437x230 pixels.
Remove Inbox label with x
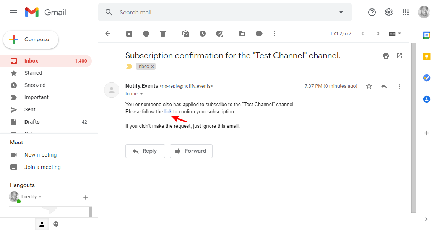(x=153, y=66)
